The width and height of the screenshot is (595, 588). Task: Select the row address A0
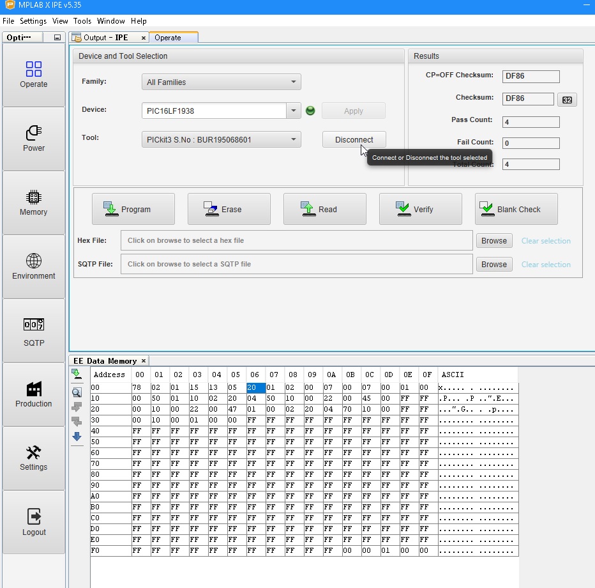pos(110,496)
